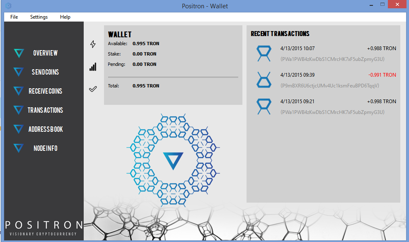The height and width of the screenshot is (242, 409).
Task: Click the triangle icon beside Receive Coins
Action: click(x=19, y=91)
